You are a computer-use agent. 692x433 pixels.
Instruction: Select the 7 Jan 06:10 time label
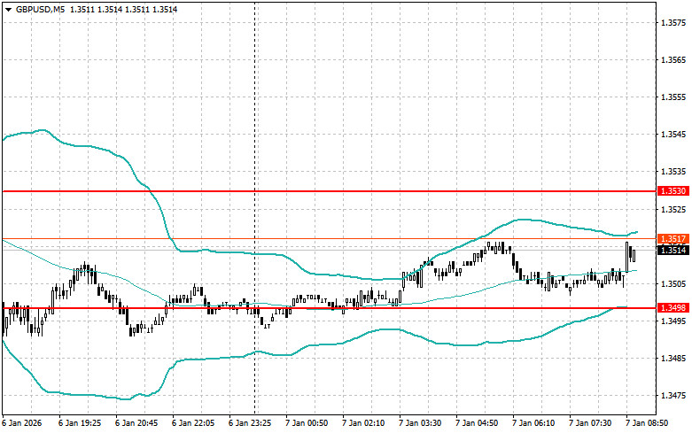[533, 423]
